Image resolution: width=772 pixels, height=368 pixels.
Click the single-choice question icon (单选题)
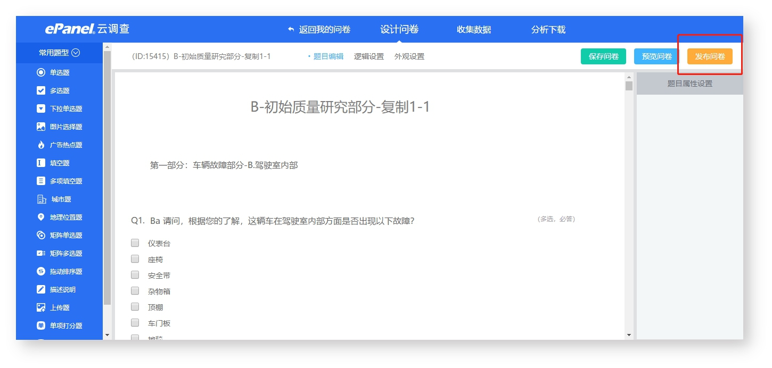(x=41, y=72)
